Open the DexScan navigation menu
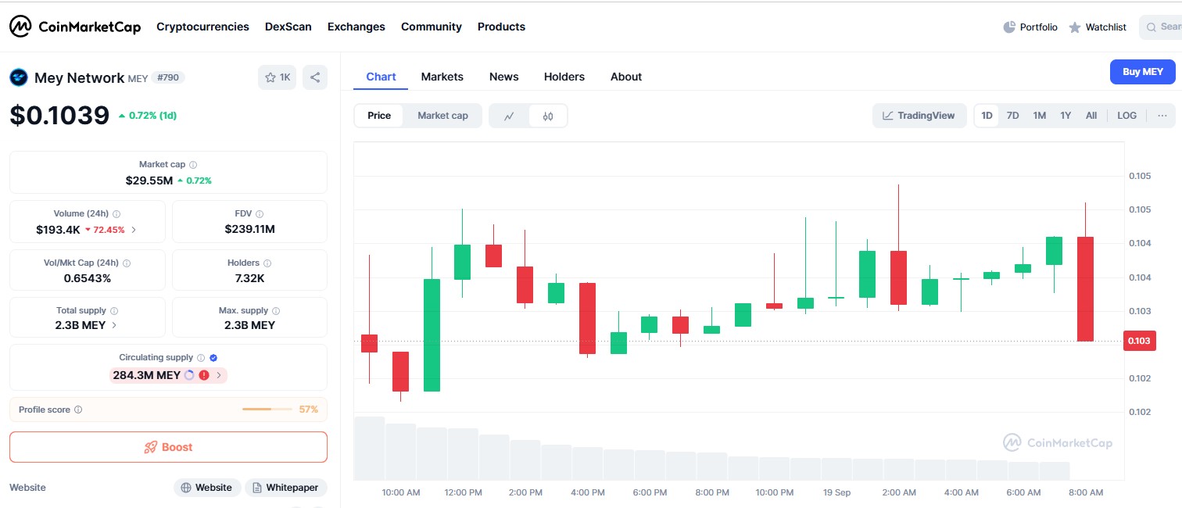1182x508 pixels. point(288,27)
